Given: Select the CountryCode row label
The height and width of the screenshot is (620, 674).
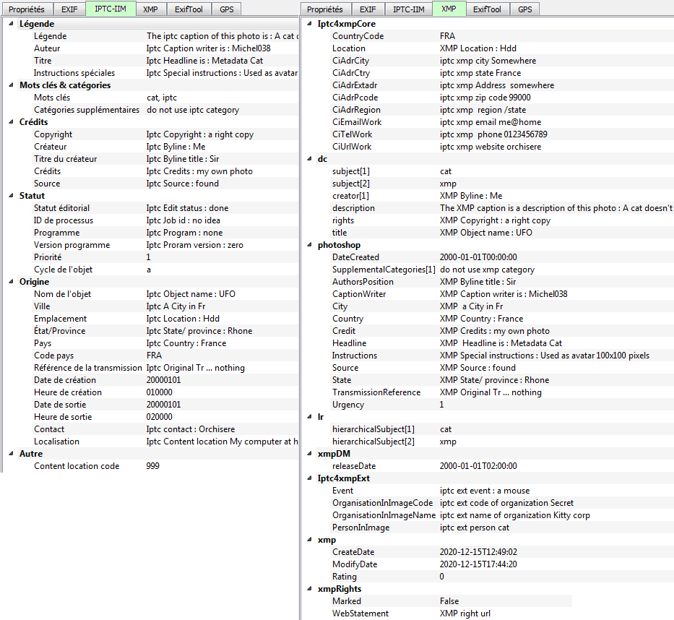Looking at the screenshot, I should coord(358,36).
